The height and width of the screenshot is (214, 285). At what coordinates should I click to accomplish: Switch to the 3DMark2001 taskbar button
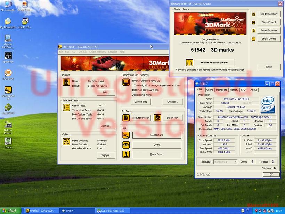[x=41, y=211]
